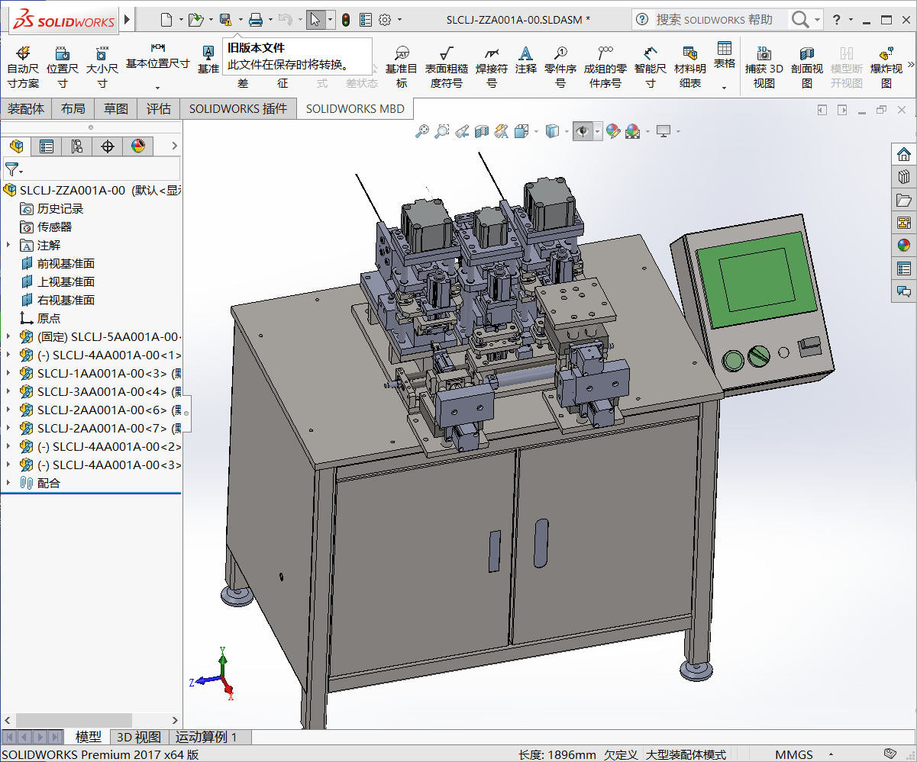
Task: Open the Options gear icon
Action: 385,20
